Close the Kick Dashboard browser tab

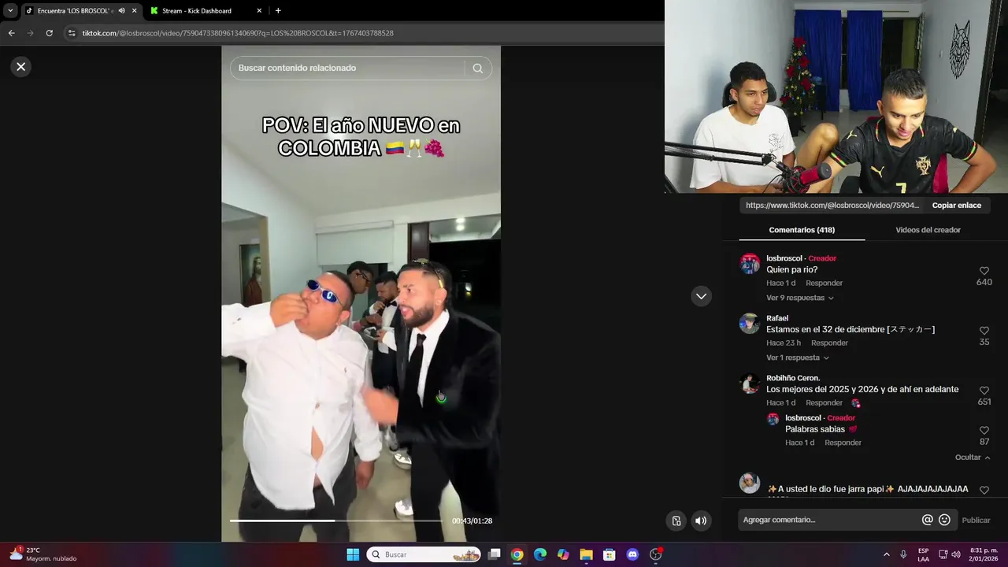point(259,11)
